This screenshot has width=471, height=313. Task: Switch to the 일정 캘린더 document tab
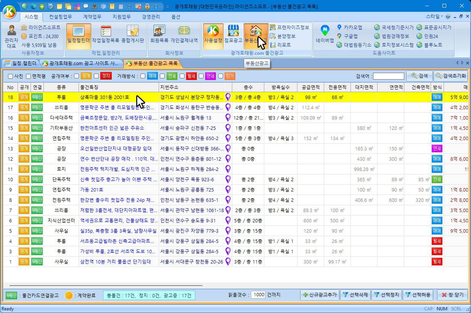pos(21,63)
